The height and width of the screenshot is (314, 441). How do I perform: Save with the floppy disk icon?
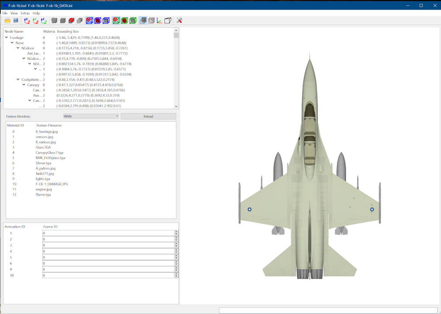[x=16, y=21]
